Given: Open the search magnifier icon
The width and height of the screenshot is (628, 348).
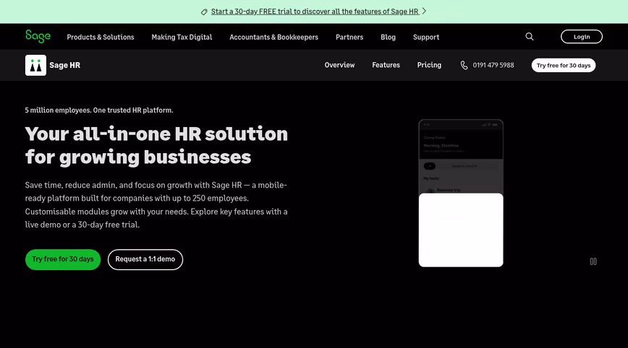Looking at the screenshot, I should 530,37.
